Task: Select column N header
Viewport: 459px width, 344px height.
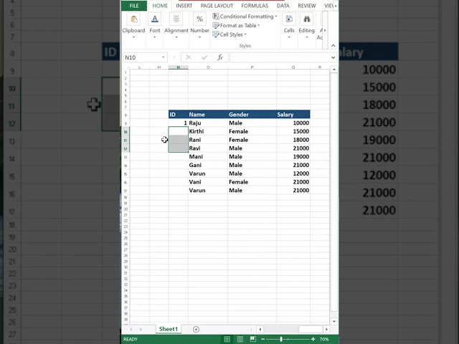Action: [179, 67]
